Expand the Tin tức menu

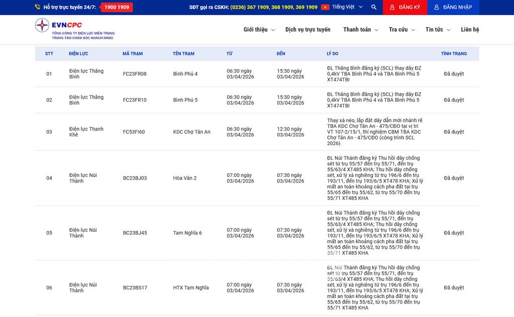pyautogui.click(x=437, y=30)
